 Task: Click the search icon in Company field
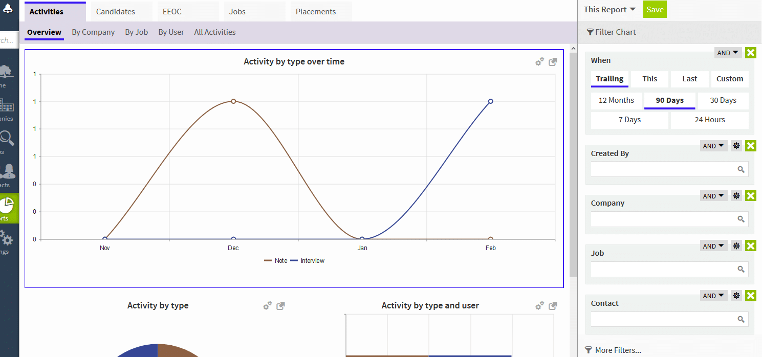pyautogui.click(x=741, y=219)
